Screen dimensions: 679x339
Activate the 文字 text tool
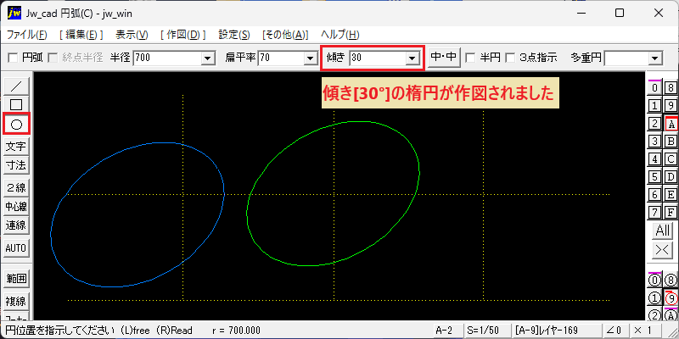pos(16,147)
